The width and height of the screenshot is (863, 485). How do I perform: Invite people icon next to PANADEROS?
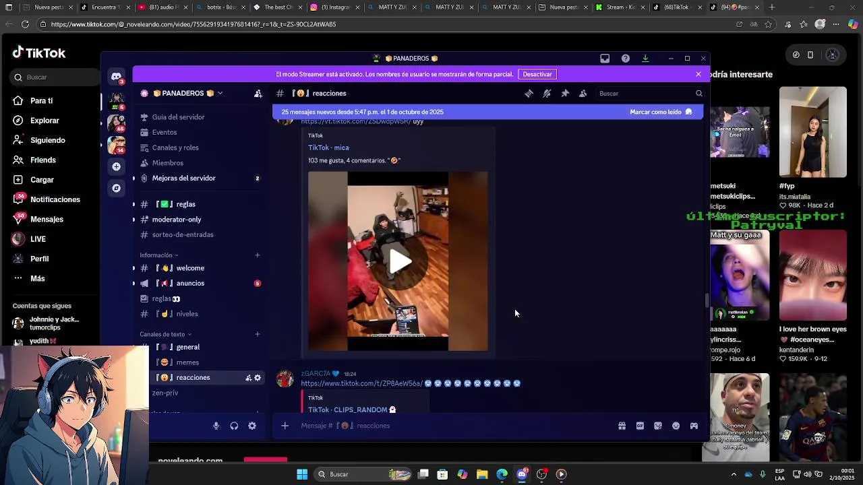(258, 94)
